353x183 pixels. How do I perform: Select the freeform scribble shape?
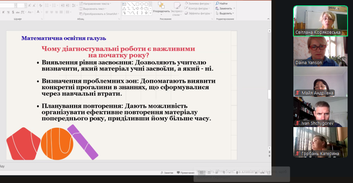124,13
